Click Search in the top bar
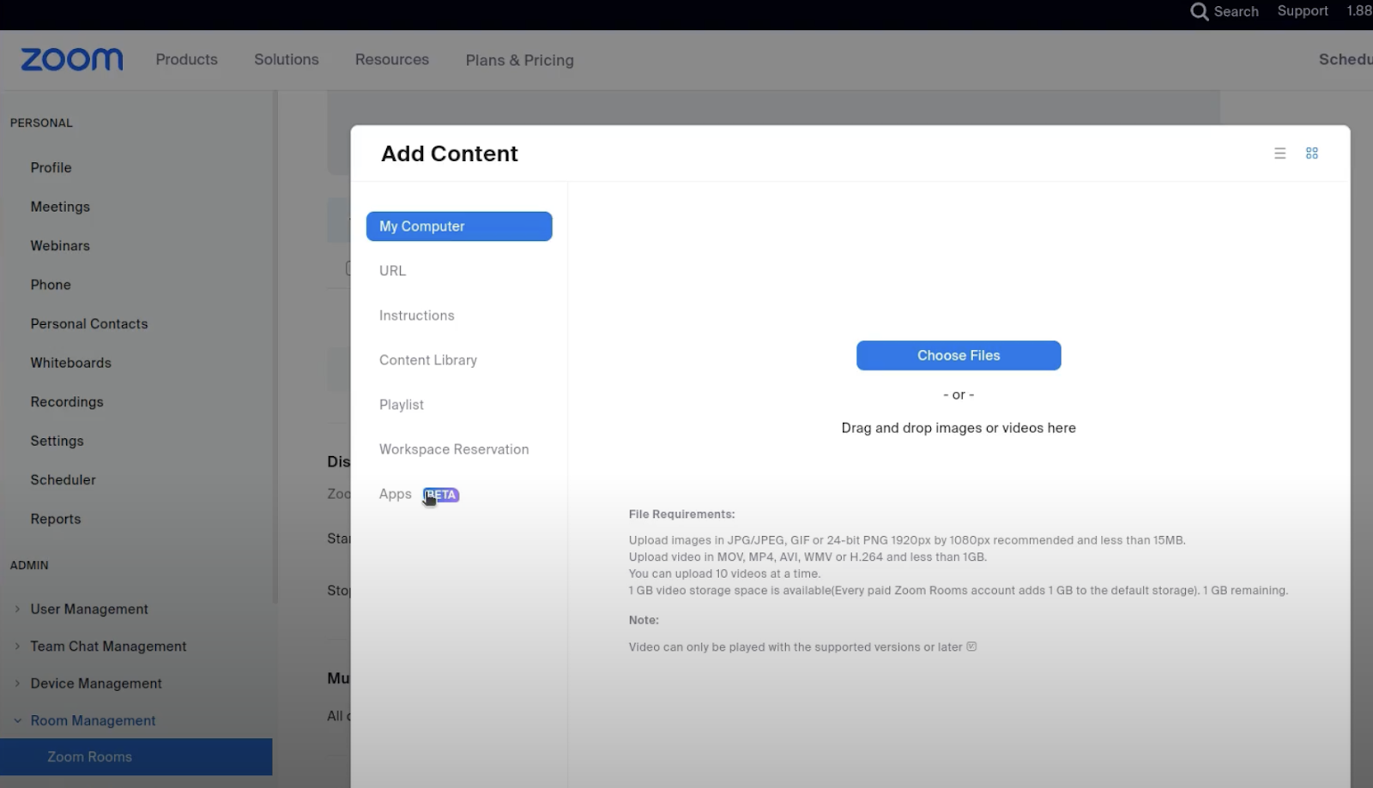 click(x=1236, y=11)
